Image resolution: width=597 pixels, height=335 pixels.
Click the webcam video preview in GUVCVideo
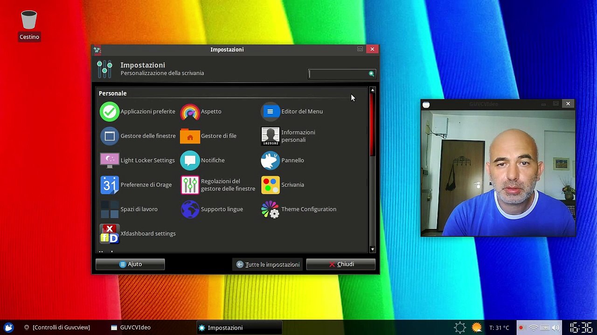click(498, 173)
